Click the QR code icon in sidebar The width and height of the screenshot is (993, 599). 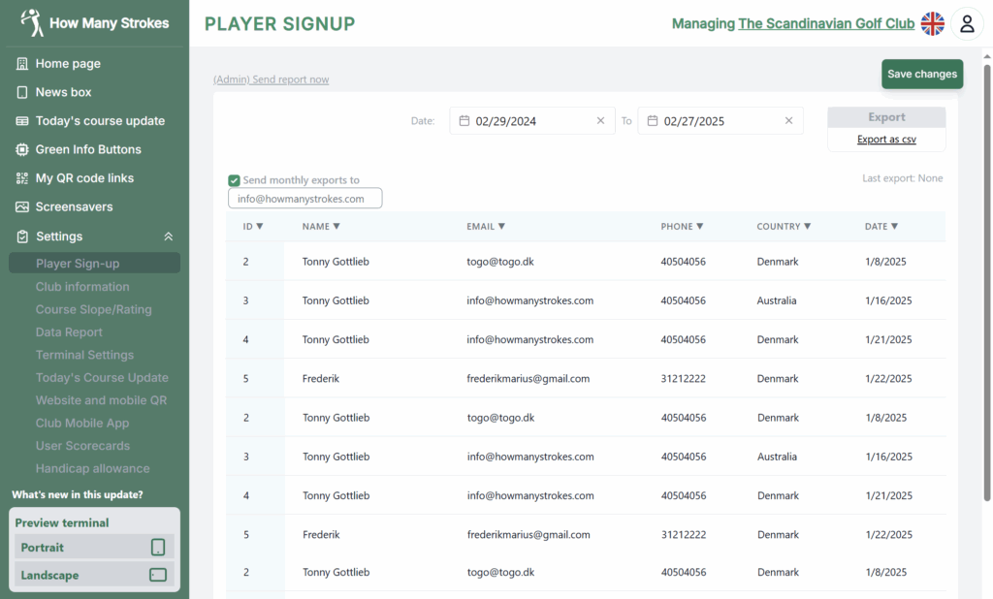22,178
